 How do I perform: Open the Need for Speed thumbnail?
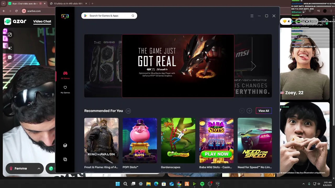255,141
